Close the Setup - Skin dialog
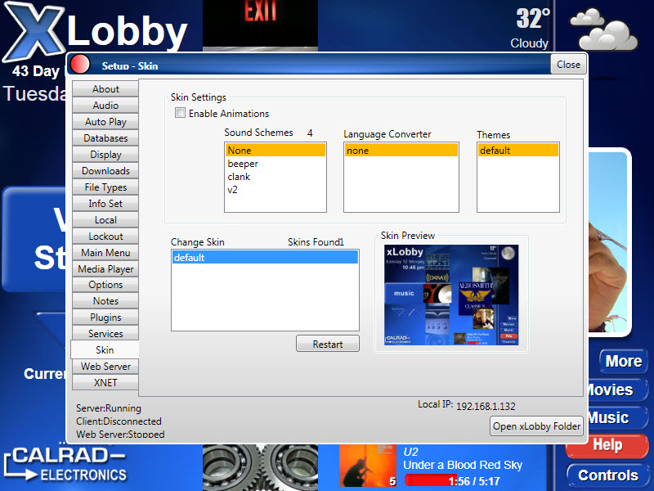 point(568,65)
